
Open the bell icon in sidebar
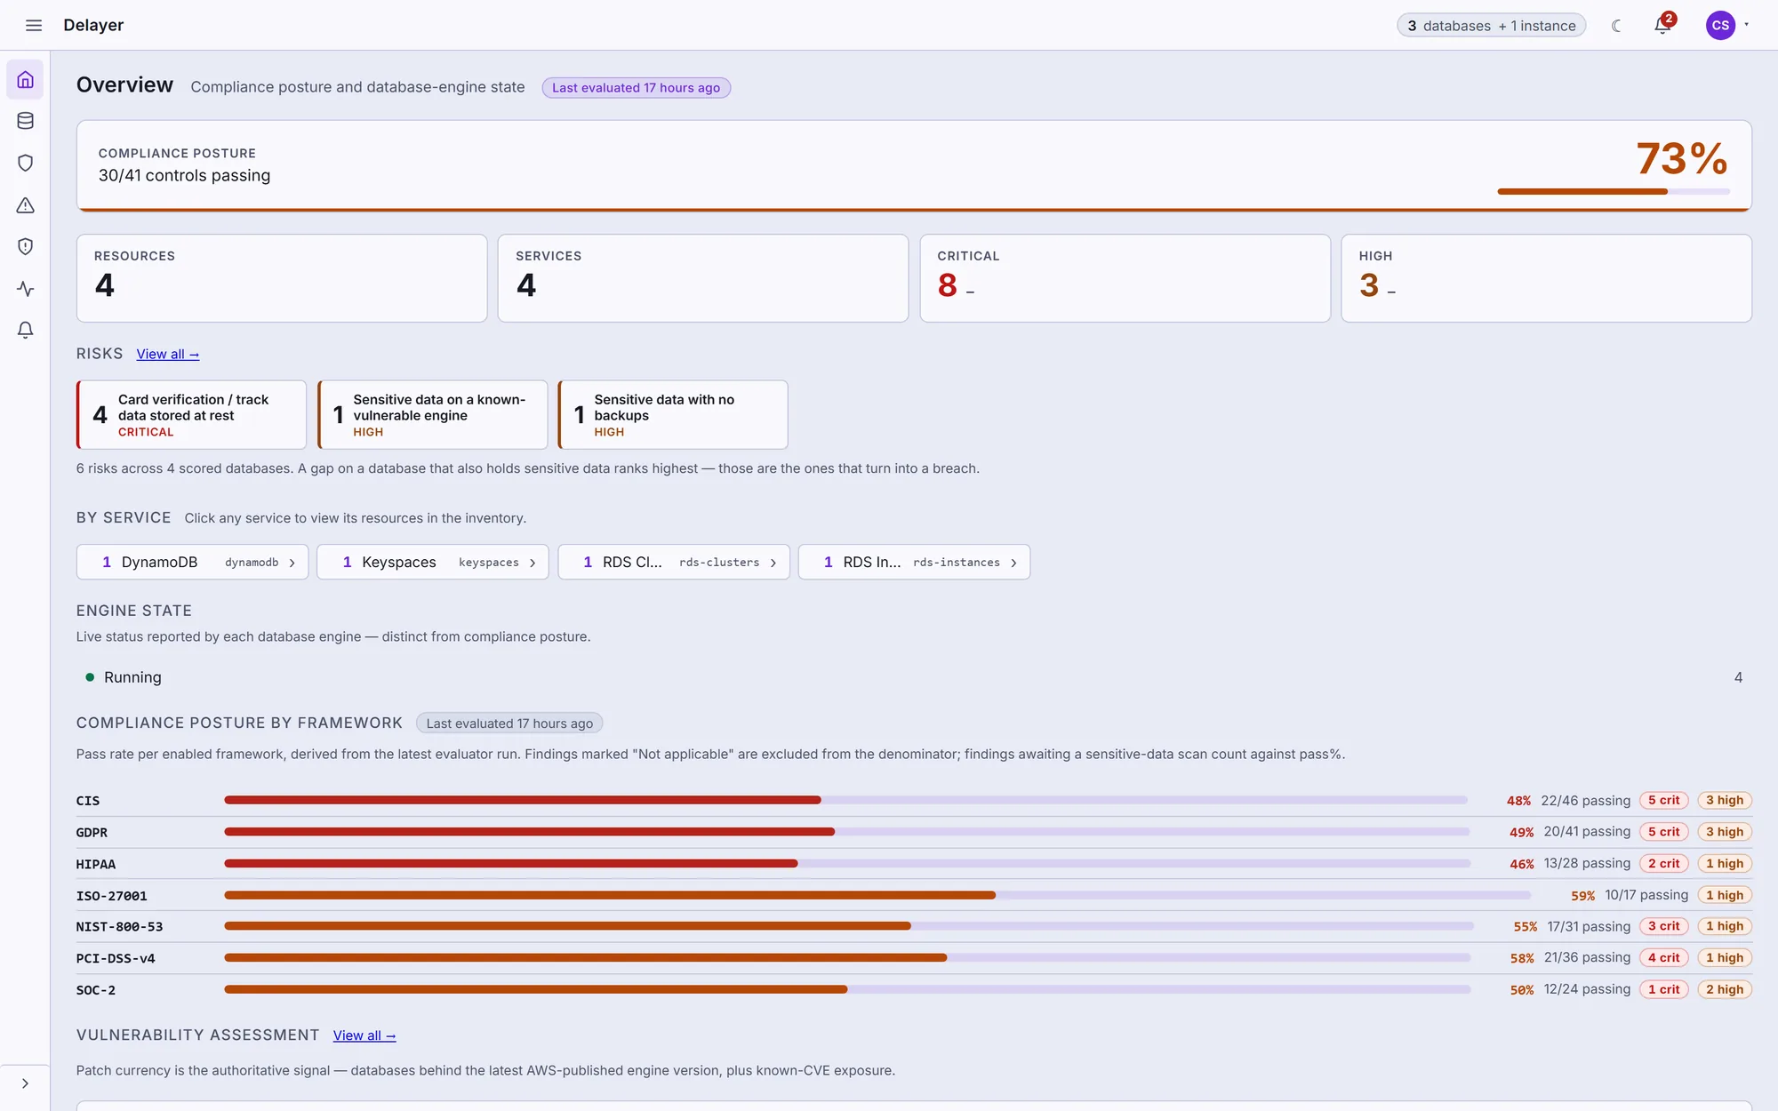coord(25,330)
